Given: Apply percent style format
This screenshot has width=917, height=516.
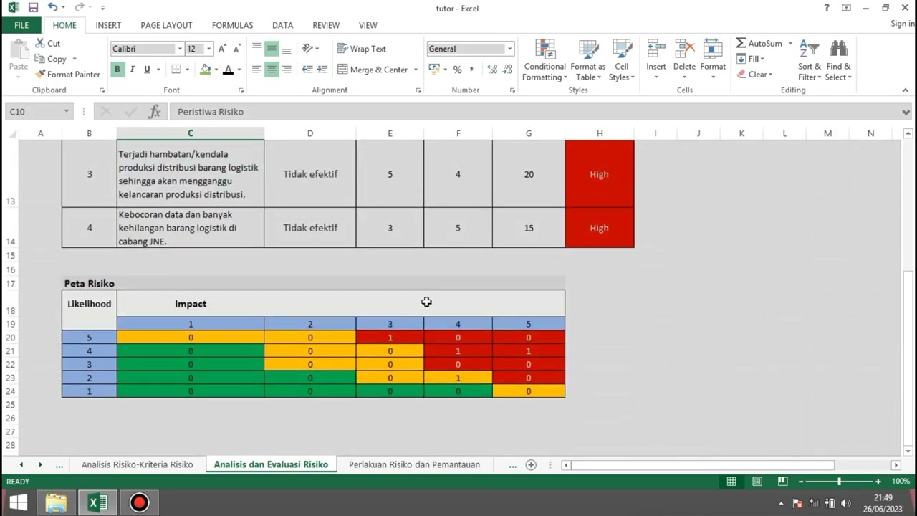Looking at the screenshot, I should [x=457, y=70].
